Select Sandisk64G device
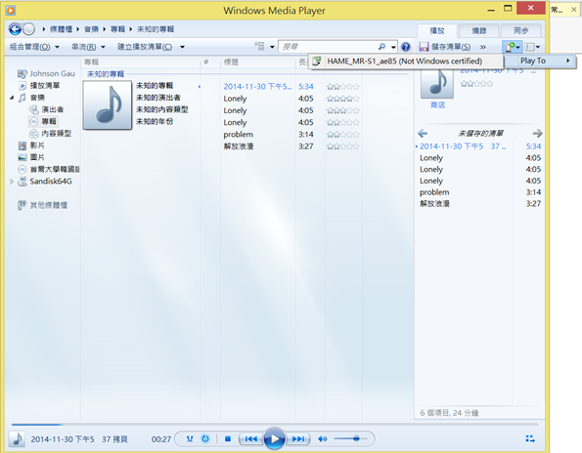Viewport: 582px width, 453px height. pyautogui.click(x=45, y=182)
